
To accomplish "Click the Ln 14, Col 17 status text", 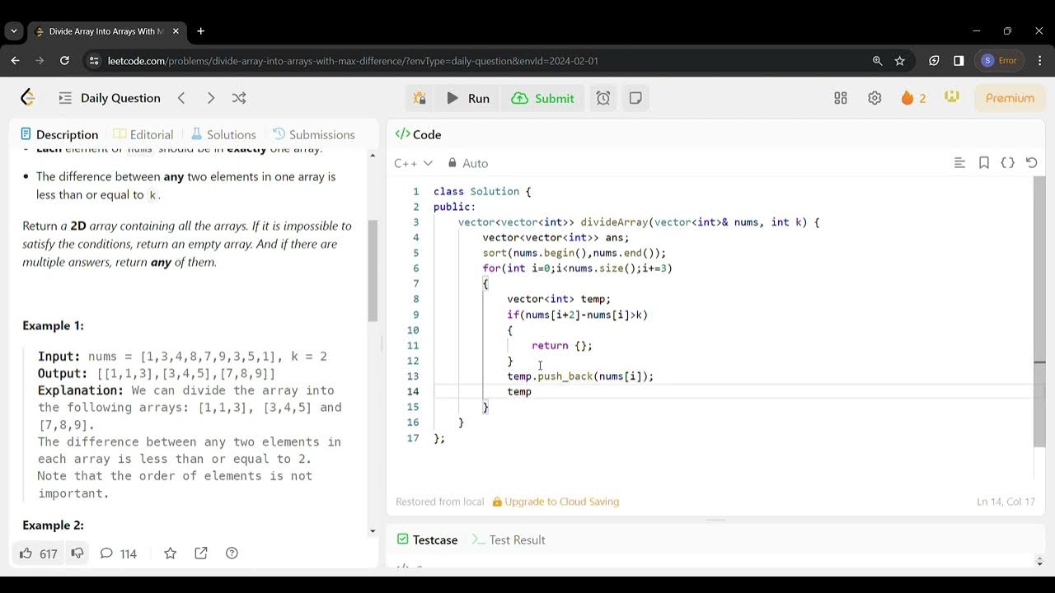I will pos(1006,502).
